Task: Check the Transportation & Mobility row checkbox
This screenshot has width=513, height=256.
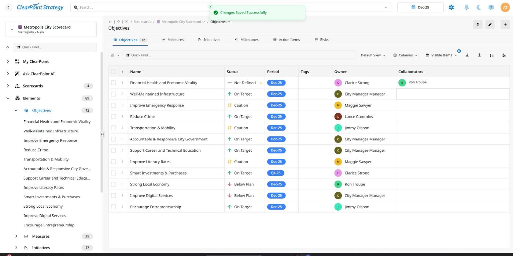Action: click(114, 128)
